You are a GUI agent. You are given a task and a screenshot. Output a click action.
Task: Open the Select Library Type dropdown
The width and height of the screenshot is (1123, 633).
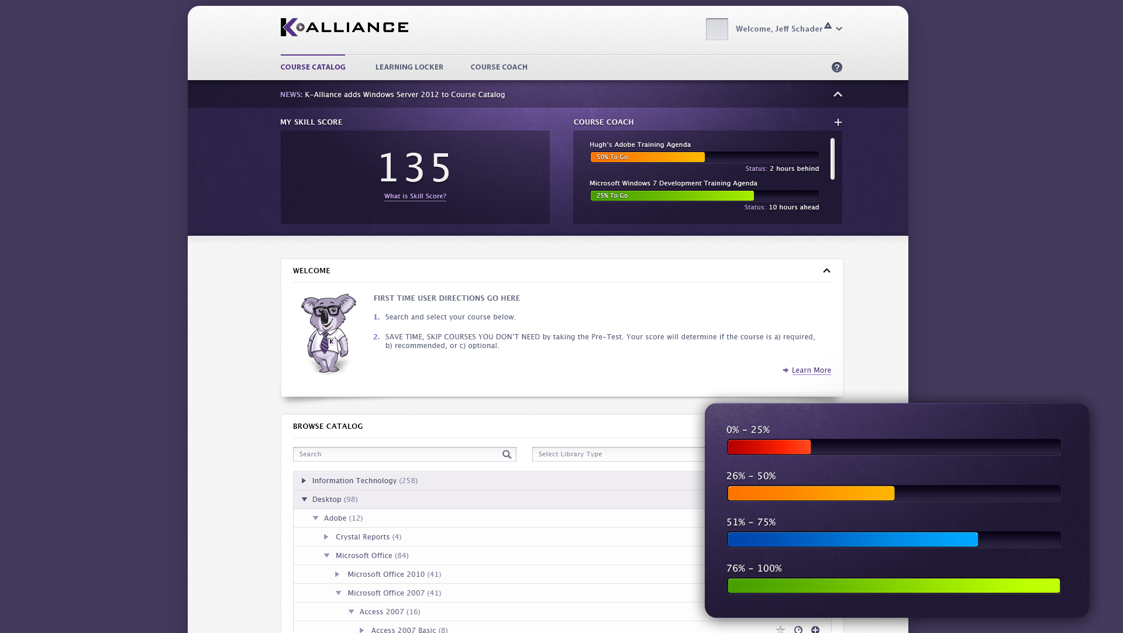(618, 455)
